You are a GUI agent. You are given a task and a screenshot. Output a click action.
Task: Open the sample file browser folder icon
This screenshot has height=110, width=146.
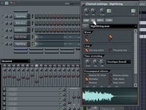coord(85,26)
